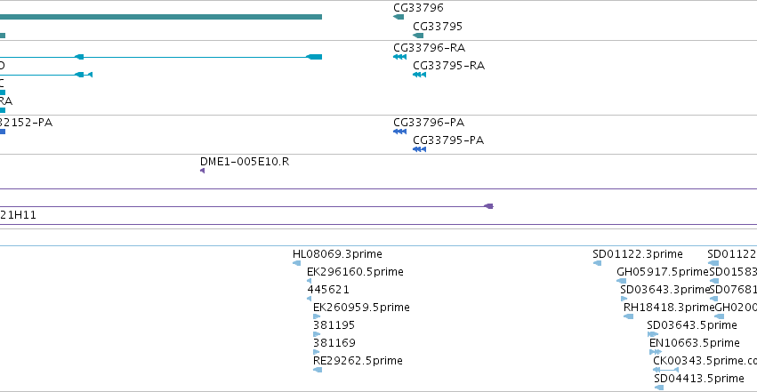Screen dimensions: 757x392
Task: Select the CG33795 gene arrow glyph
Action: click(418, 36)
